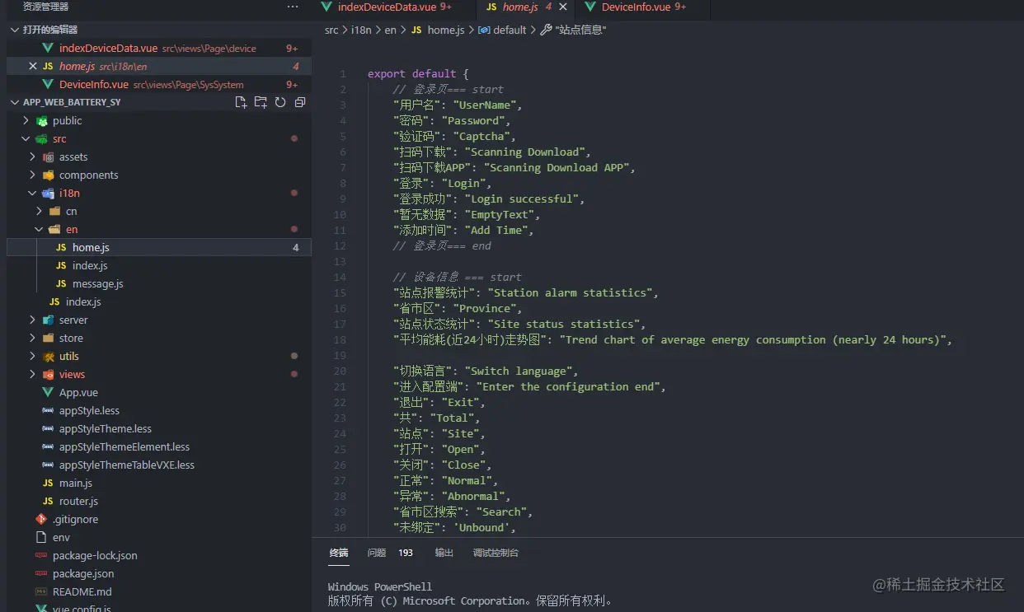
Task: Expand the store folder chevron
Action: pos(33,338)
